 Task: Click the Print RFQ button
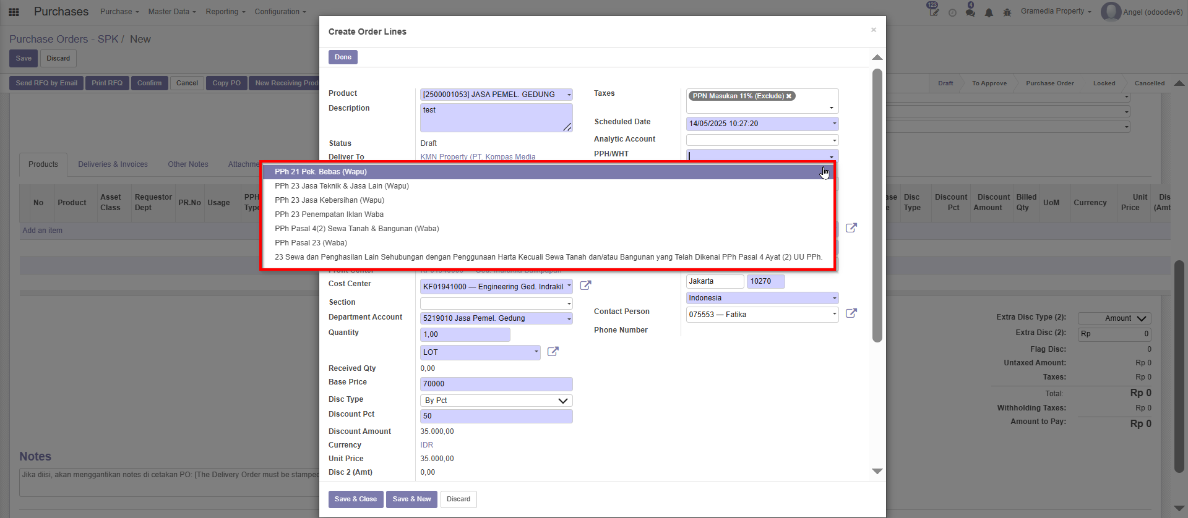[107, 83]
